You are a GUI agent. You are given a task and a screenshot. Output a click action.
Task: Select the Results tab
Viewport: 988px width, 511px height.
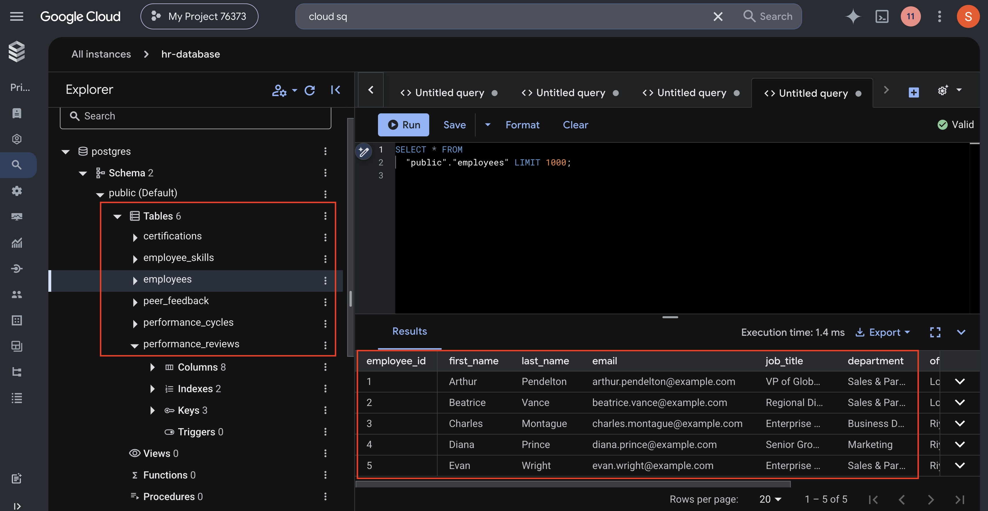click(x=410, y=331)
